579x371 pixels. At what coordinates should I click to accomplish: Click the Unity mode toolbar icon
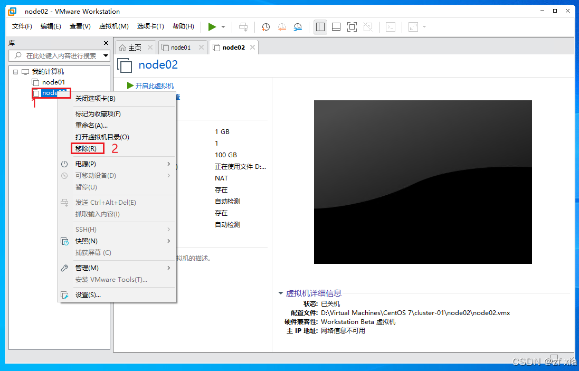click(x=368, y=26)
